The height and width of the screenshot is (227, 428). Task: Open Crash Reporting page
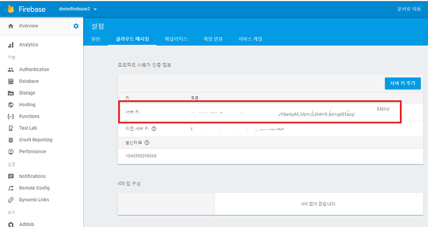36,140
